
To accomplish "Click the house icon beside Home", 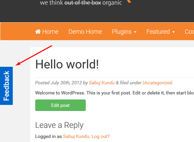I will (38, 31).
